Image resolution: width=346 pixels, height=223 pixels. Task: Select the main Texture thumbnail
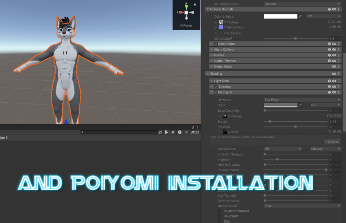pyautogui.click(x=221, y=22)
